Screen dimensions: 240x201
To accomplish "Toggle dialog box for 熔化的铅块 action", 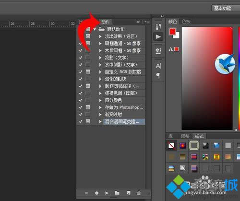I will (x=88, y=79).
